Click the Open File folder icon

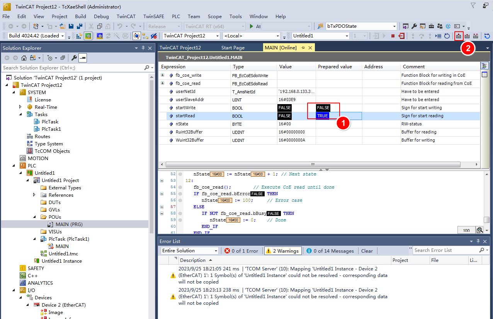click(63, 27)
